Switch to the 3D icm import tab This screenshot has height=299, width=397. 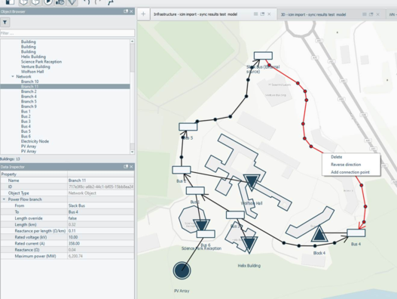pyautogui.click(x=313, y=14)
